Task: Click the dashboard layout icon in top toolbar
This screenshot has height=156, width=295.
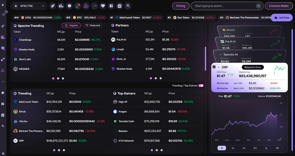Action: tap(111, 6)
